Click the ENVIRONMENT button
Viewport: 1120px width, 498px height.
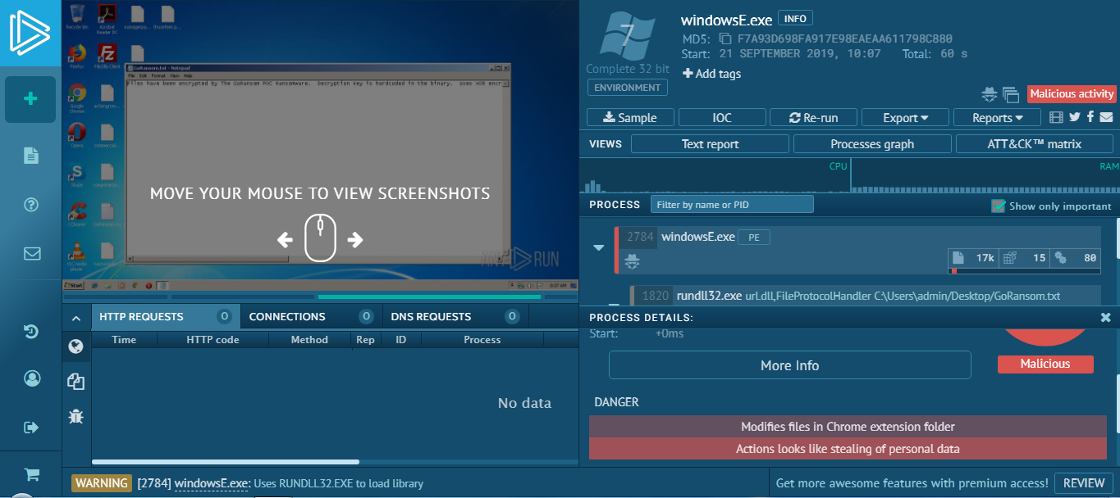pos(628,88)
